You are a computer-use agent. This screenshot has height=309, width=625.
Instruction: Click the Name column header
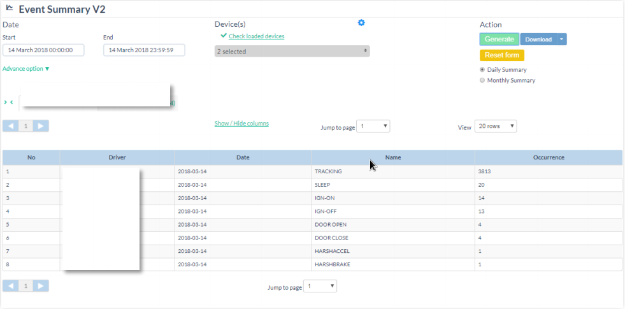pyautogui.click(x=392, y=157)
